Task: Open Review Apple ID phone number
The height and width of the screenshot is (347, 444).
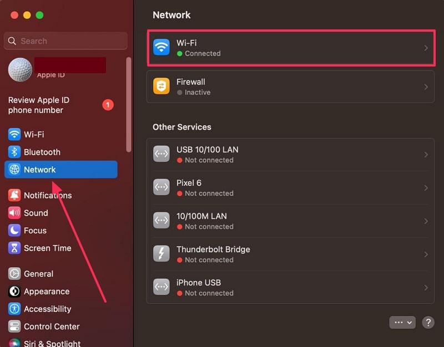Action: coord(39,105)
